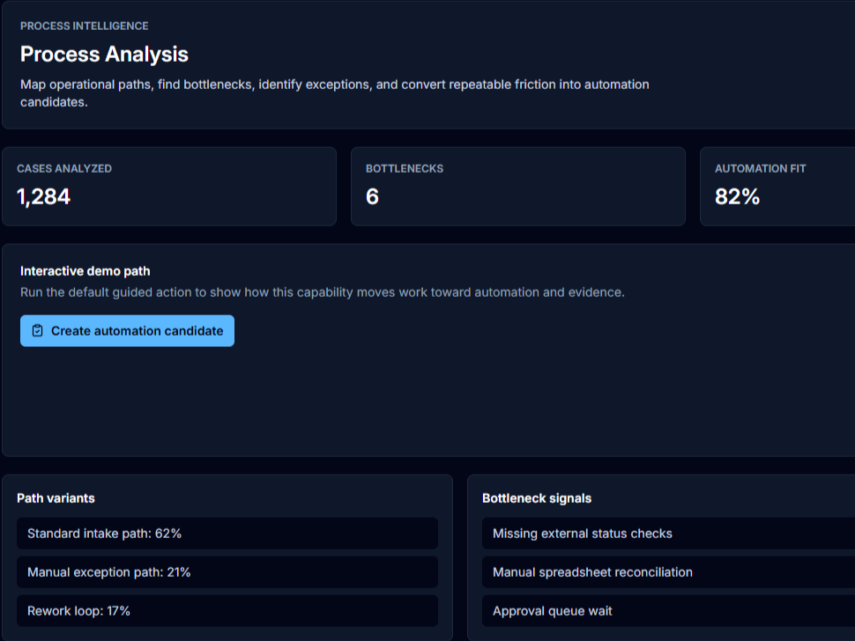Click the Interactive demo path heading
This screenshot has width=855, height=641.
[85, 270]
